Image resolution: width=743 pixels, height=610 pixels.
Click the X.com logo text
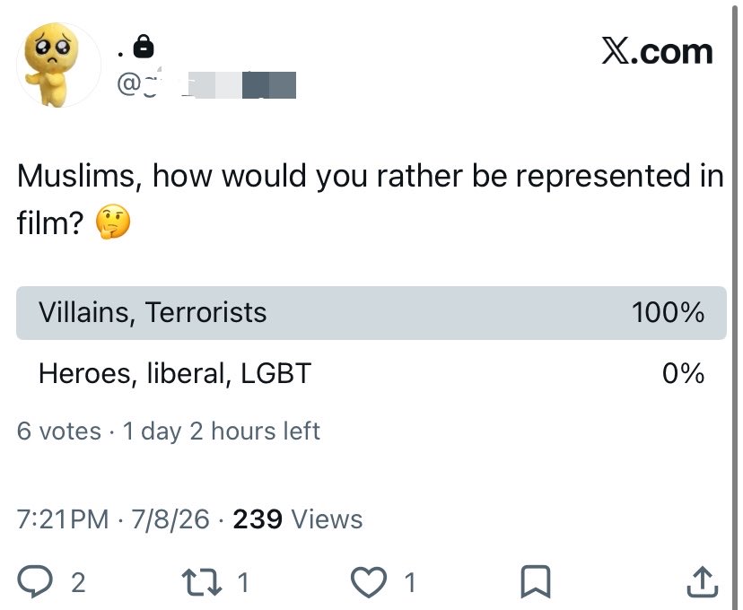[657, 51]
